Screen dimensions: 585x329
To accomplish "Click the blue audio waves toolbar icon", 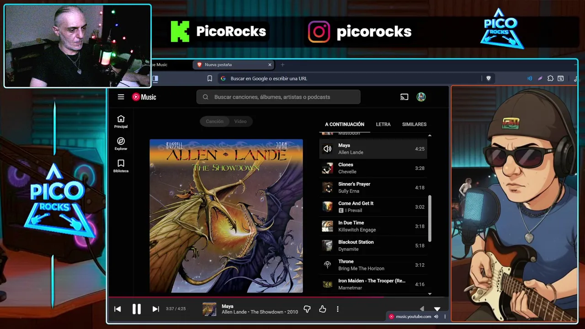I will [x=530, y=79].
